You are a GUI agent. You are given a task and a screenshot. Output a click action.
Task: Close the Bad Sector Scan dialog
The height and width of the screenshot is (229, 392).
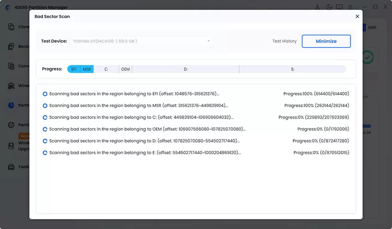pos(357,16)
